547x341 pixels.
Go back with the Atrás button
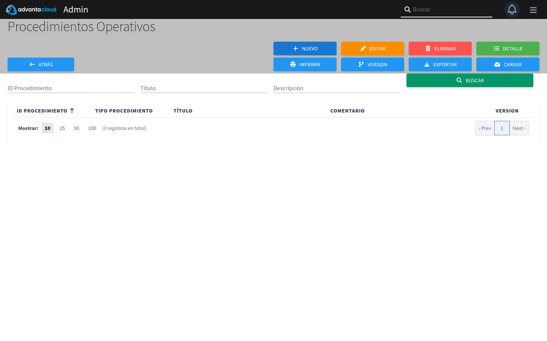click(x=41, y=64)
